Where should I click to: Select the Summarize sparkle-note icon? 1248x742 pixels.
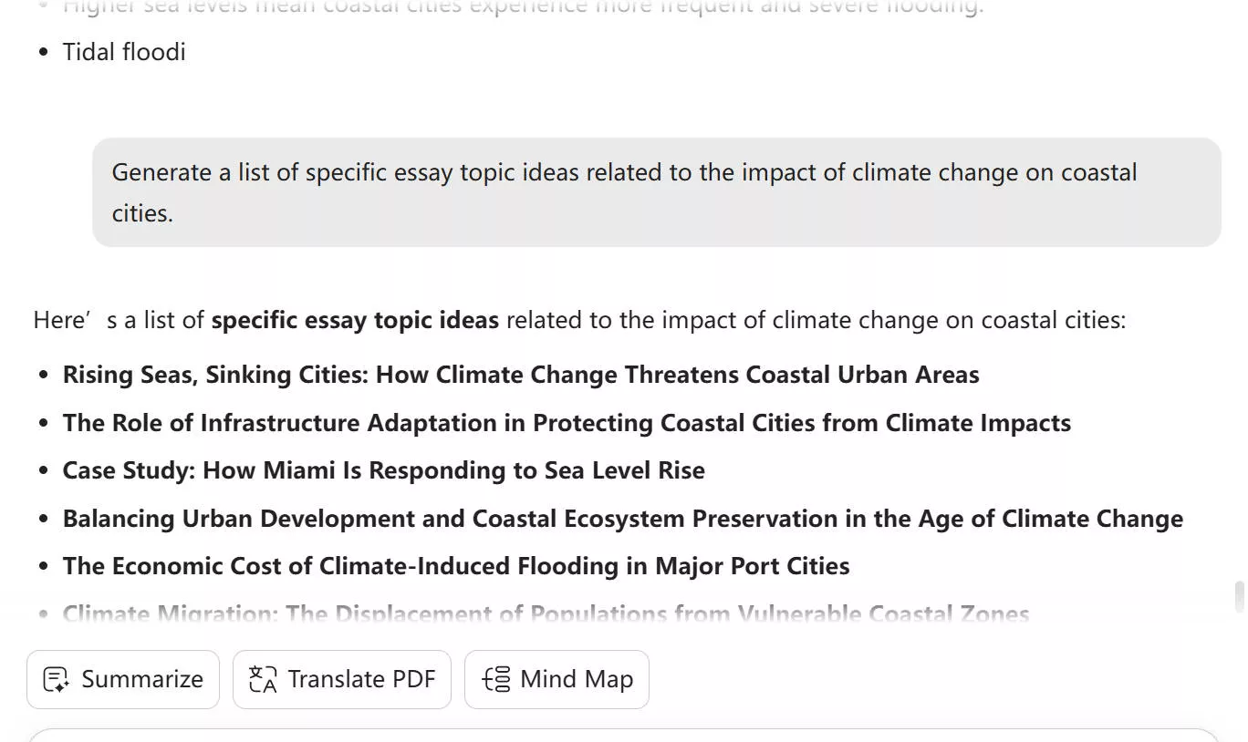click(x=56, y=679)
